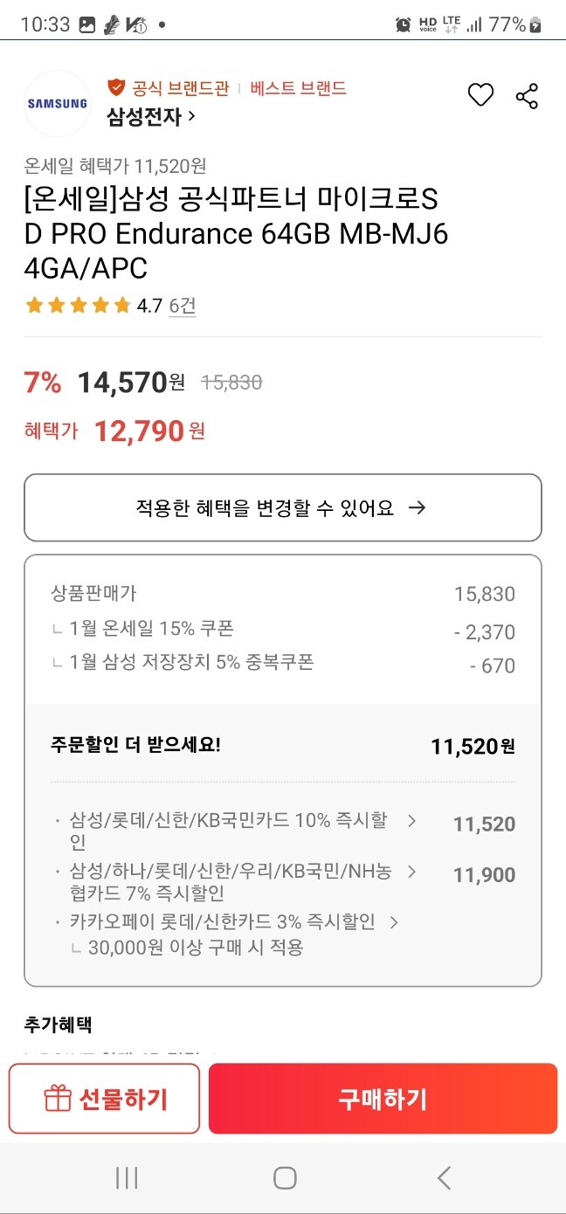Screen dimensions: 566x1214
Task: Tap the back navigation arrow
Action: pos(444,1177)
